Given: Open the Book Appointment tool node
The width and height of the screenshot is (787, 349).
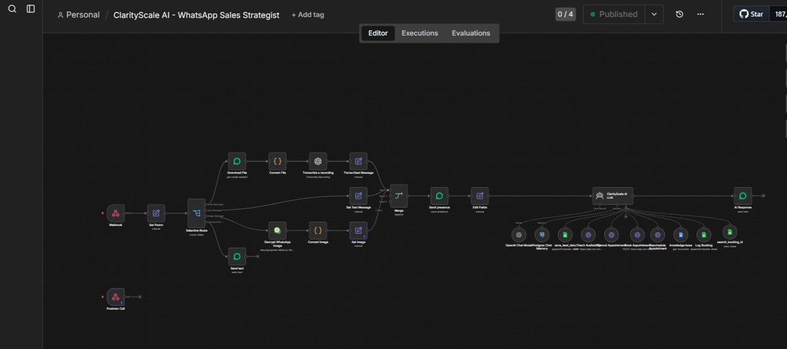Looking at the screenshot, I should 636,234.
